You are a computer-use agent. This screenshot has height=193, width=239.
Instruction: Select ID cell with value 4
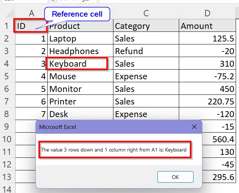[31, 76]
